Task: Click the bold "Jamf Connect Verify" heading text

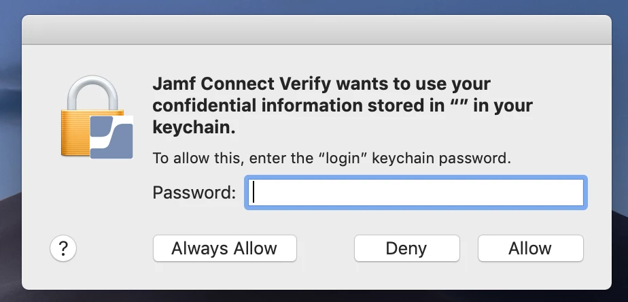Action: pyautogui.click(x=242, y=84)
